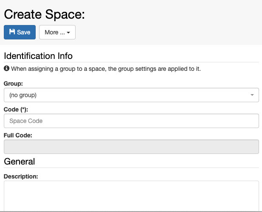
Task: Click the arrow at right of Group dropdown
Action: pos(252,95)
